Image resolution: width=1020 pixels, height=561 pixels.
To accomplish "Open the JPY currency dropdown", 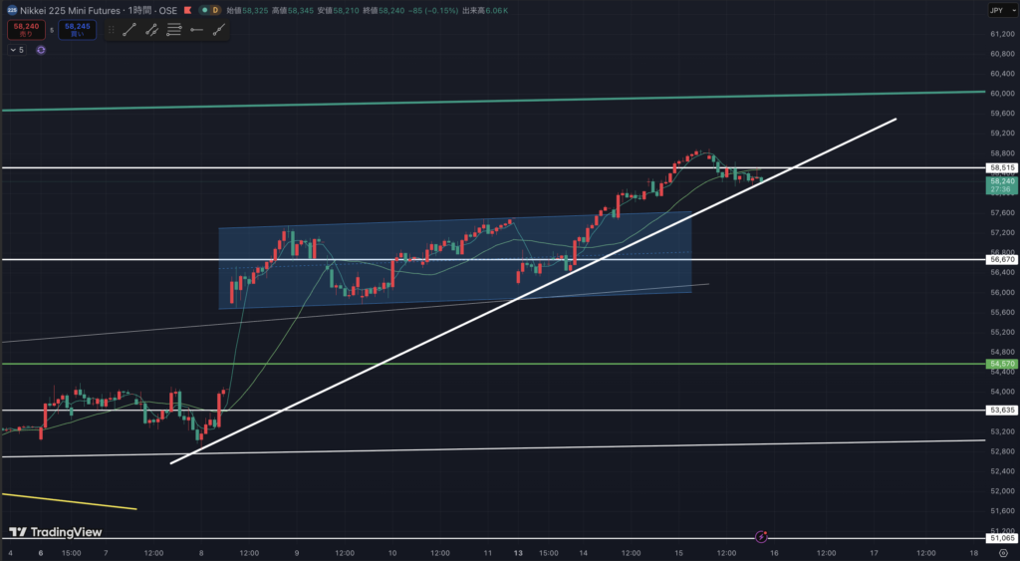I will point(997,10).
